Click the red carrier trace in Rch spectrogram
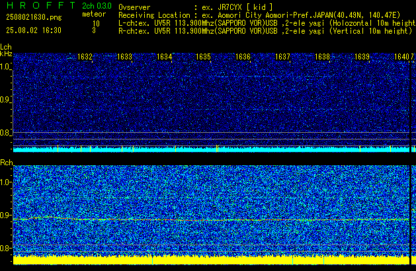Image resolution: width=416 pixels, height=271 pixels. 211,220
